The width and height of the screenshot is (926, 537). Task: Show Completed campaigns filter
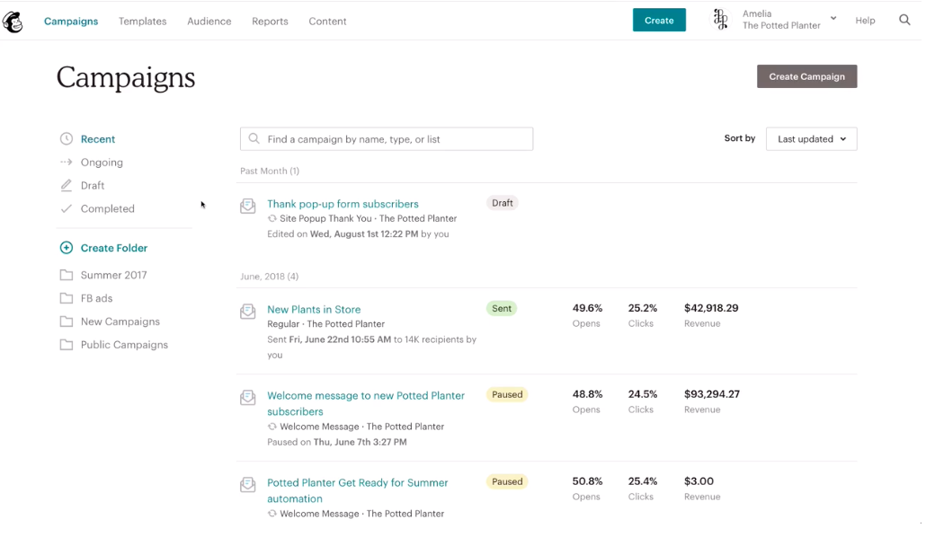point(108,208)
